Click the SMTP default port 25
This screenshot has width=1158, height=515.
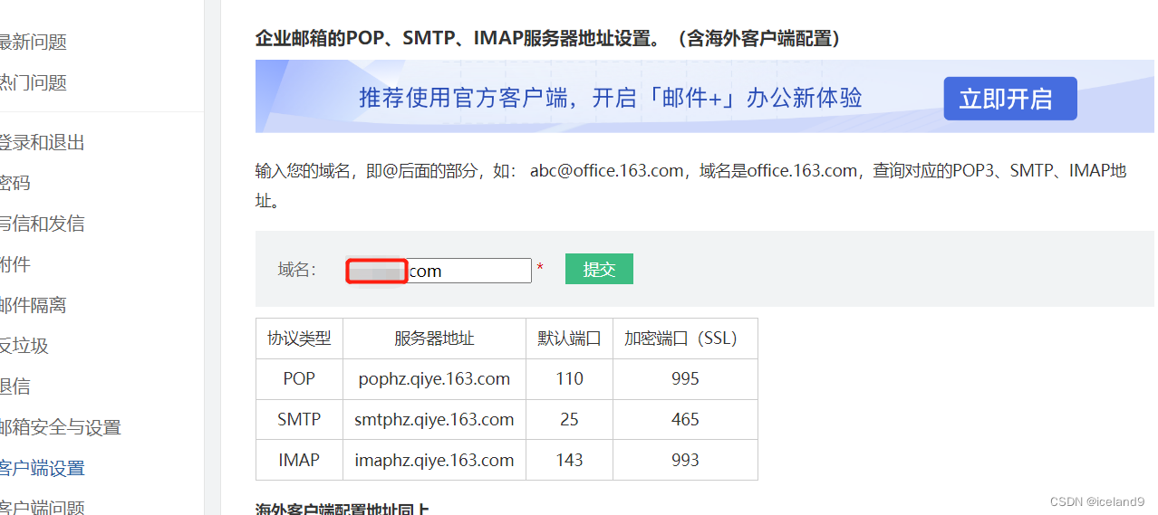click(x=569, y=420)
